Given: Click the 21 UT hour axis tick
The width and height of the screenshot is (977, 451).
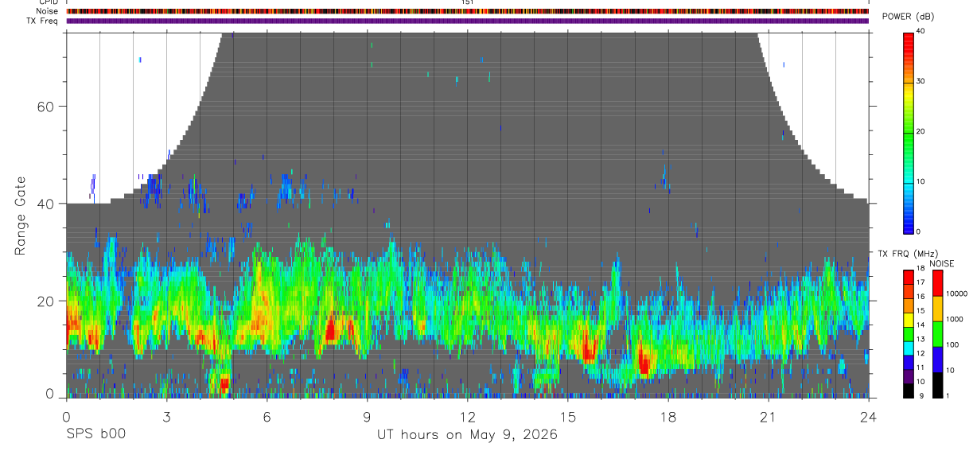Looking at the screenshot, I should click(x=769, y=417).
